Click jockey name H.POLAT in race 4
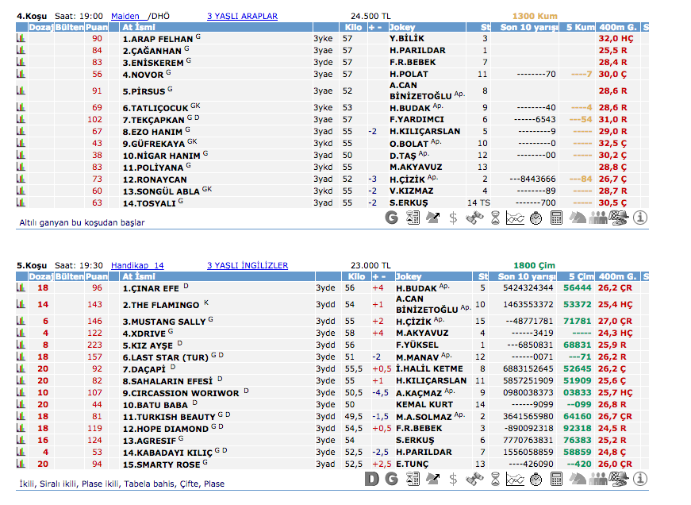691x505 pixels. pyautogui.click(x=408, y=74)
